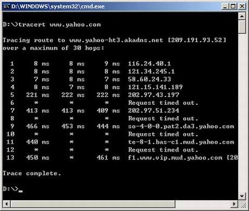Click the vertical scrollbar down arrow
The height and width of the screenshot is (211, 249).
242,196
